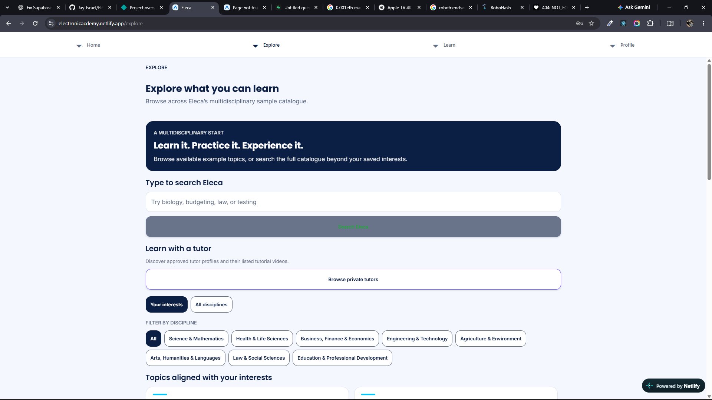
Task: Close the RoboHash tab
Action: [x=522, y=7]
